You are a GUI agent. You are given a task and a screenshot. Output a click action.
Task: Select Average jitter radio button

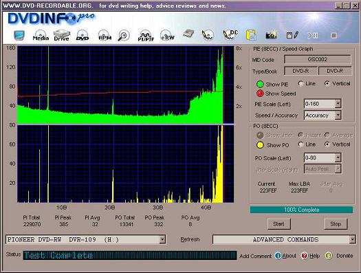(x=327, y=135)
